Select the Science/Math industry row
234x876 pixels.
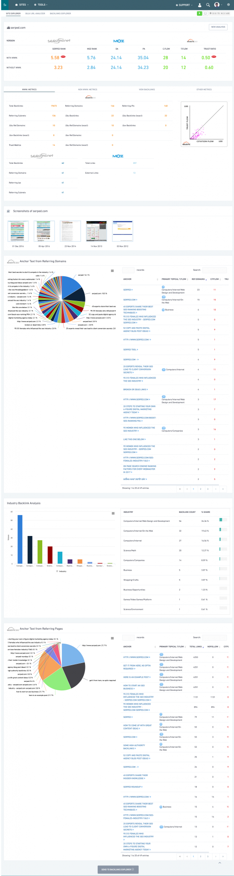[x=176, y=550]
